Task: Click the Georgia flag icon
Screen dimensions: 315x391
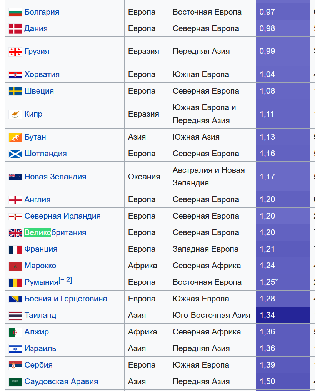Action: [15, 52]
